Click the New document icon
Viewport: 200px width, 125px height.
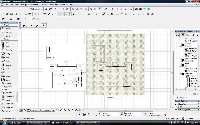[x=3, y=14]
